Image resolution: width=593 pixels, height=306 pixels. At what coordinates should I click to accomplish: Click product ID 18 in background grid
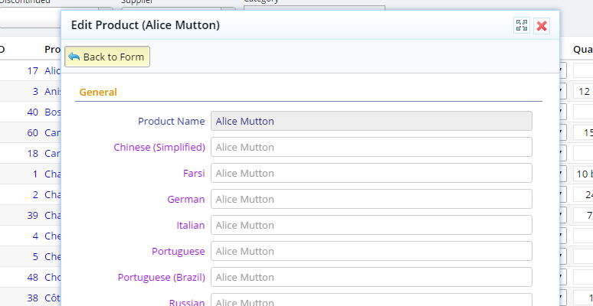[x=33, y=153]
